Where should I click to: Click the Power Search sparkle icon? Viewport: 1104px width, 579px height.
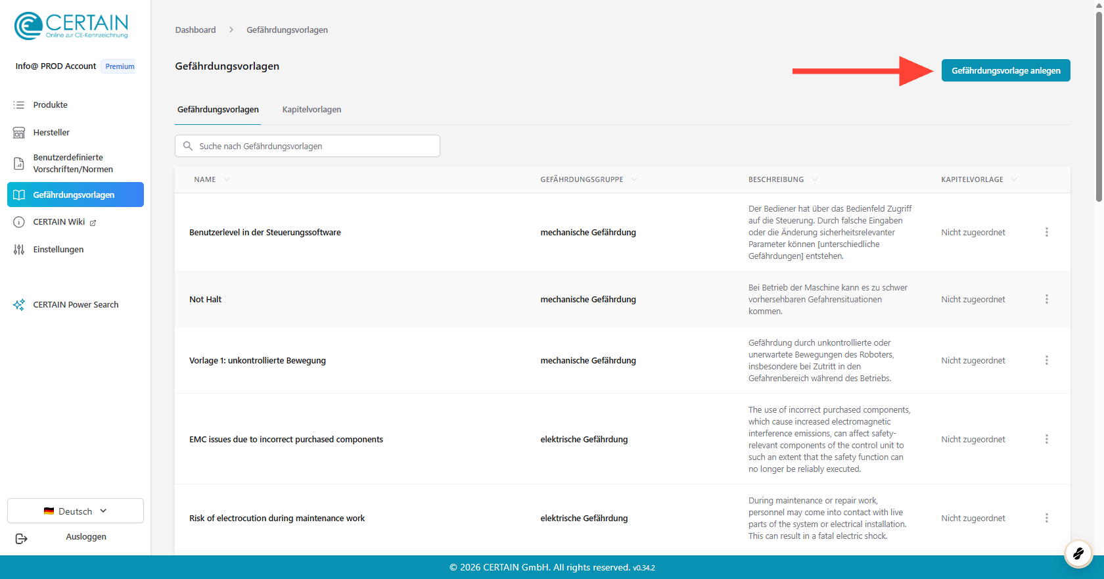click(19, 305)
